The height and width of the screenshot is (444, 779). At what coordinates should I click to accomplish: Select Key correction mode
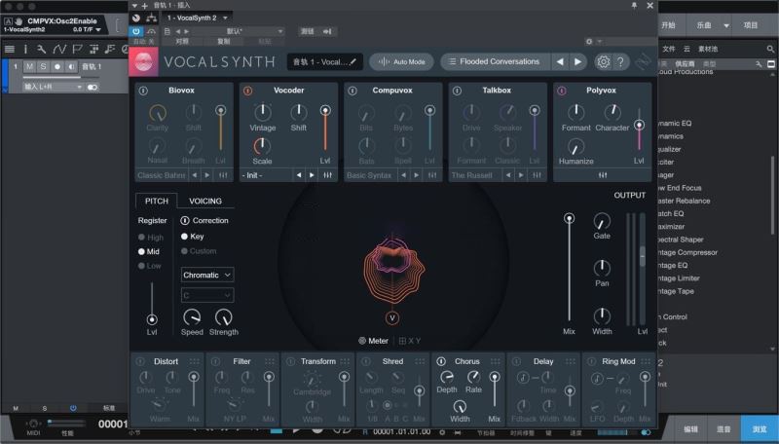pos(192,237)
